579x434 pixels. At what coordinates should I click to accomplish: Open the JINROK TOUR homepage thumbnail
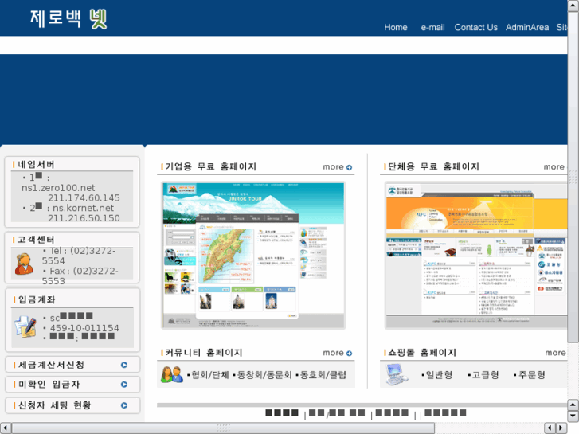pos(253,256)
